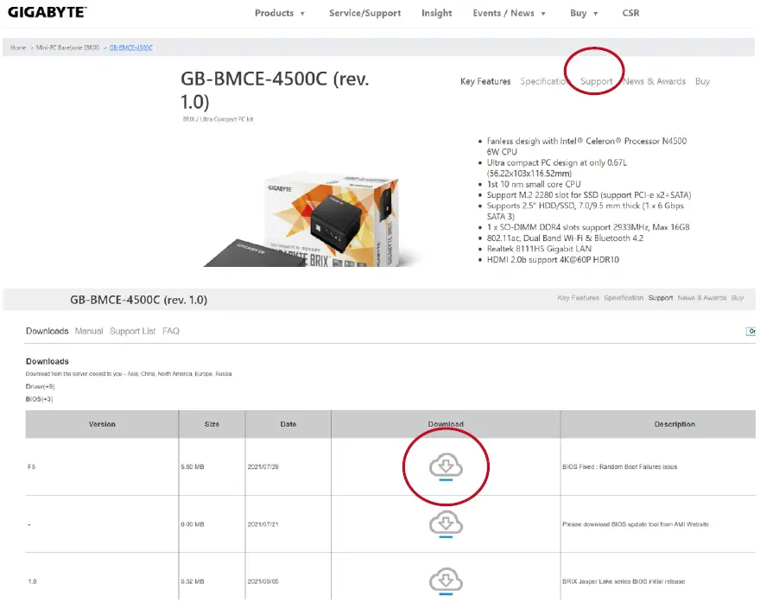This screenshot has width=760, height=615.
Task: Select Key Features tab beside product title
Action: pyautogui.click(x=485, y=81)
